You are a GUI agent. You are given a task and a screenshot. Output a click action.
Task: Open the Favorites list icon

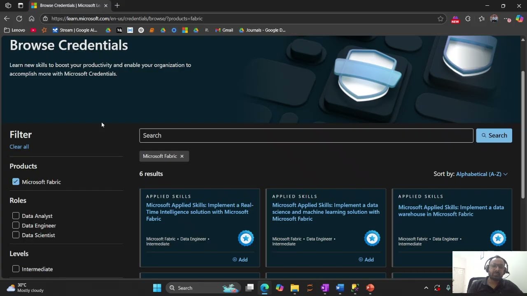pos(482,18)
